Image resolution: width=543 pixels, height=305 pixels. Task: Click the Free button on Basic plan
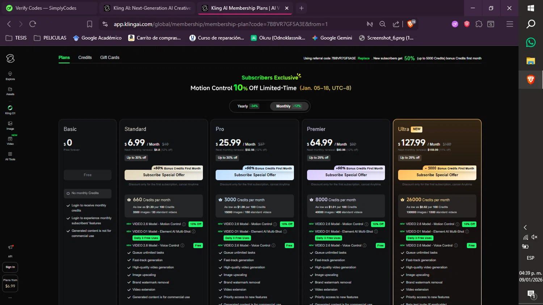88,175
